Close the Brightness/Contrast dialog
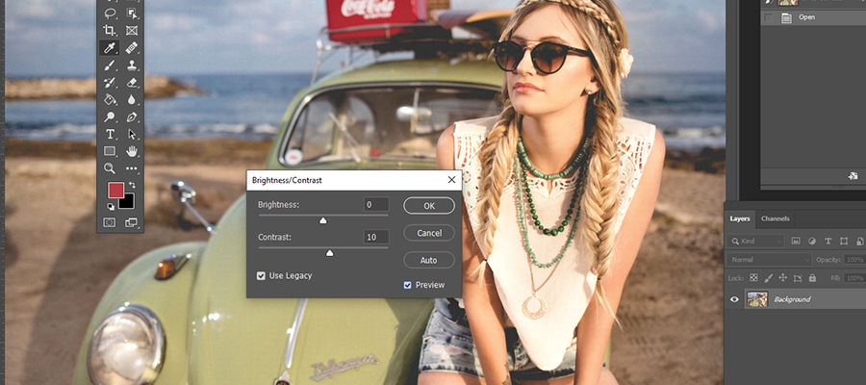This screenshot has height=385, width=866. tap(452, 180)
